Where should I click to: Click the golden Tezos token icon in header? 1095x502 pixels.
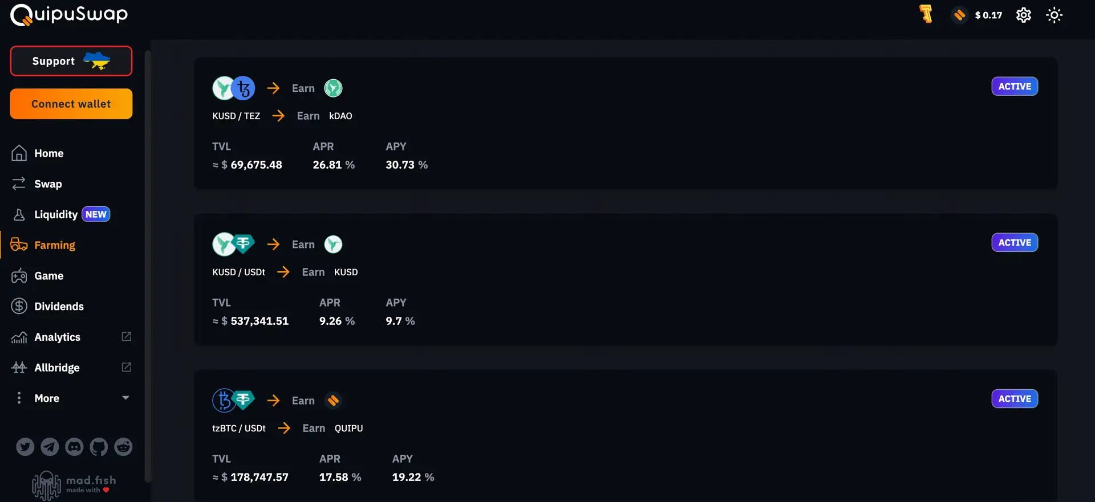pos(926,14)
